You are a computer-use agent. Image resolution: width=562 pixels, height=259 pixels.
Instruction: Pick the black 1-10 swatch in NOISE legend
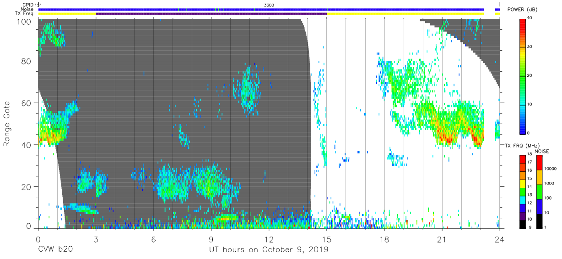tap(539, 220)
